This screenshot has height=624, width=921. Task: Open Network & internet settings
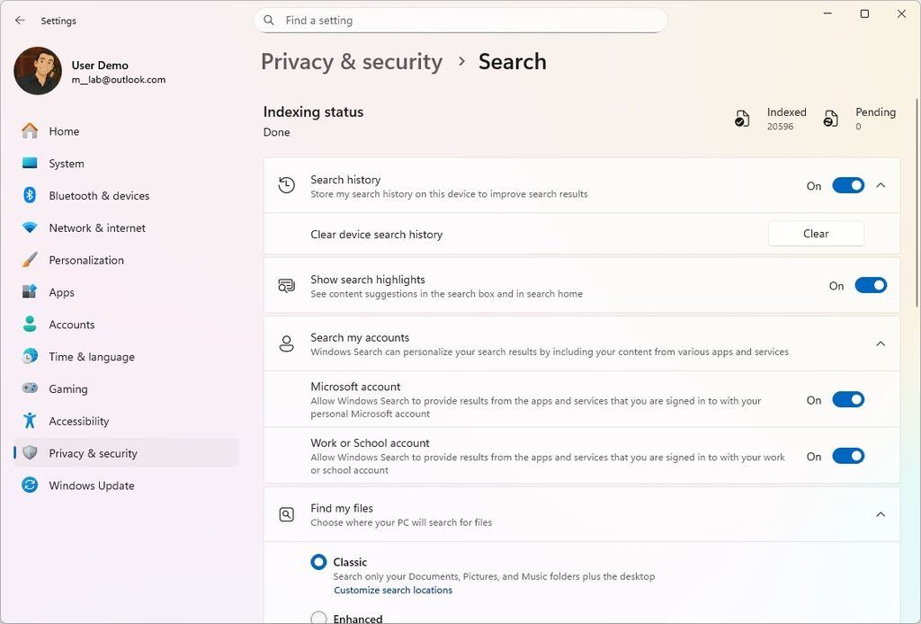coord(97,227)
